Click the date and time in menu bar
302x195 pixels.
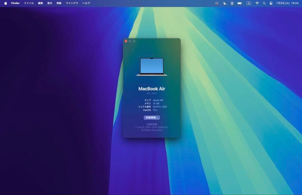pyautogui.click(x=287, y=3)
